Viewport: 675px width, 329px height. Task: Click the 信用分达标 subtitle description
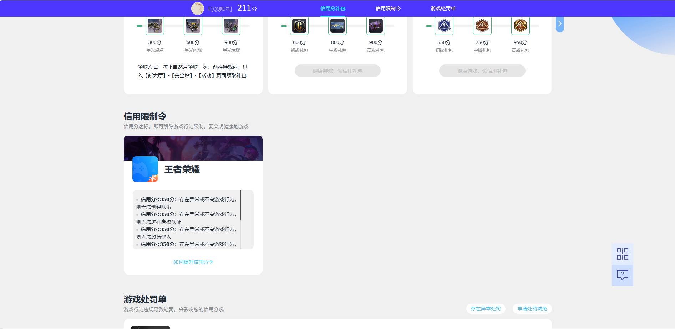click(186, 126)
